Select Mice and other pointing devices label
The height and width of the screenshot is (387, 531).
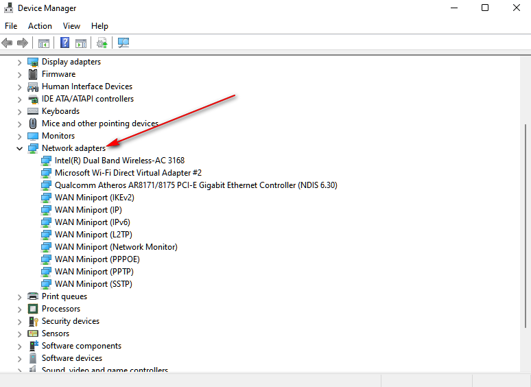[100, 124]
